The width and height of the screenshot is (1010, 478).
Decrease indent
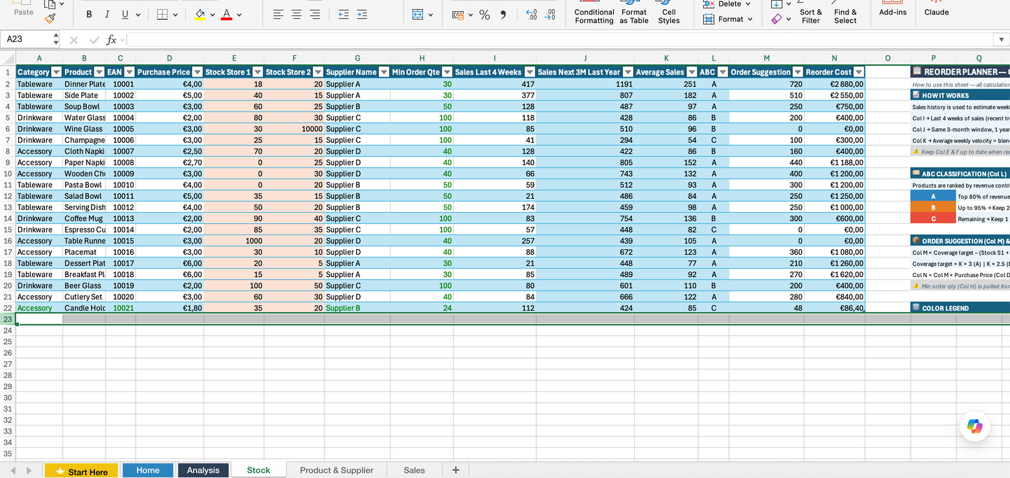point(343,15)
